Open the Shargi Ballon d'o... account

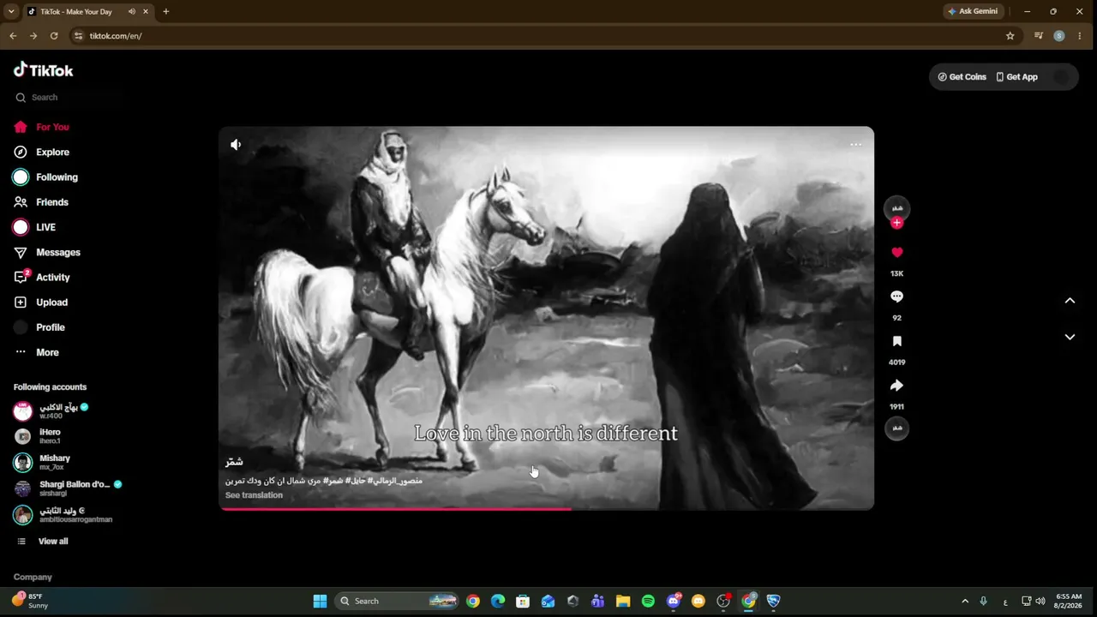[x=75, y=488]
